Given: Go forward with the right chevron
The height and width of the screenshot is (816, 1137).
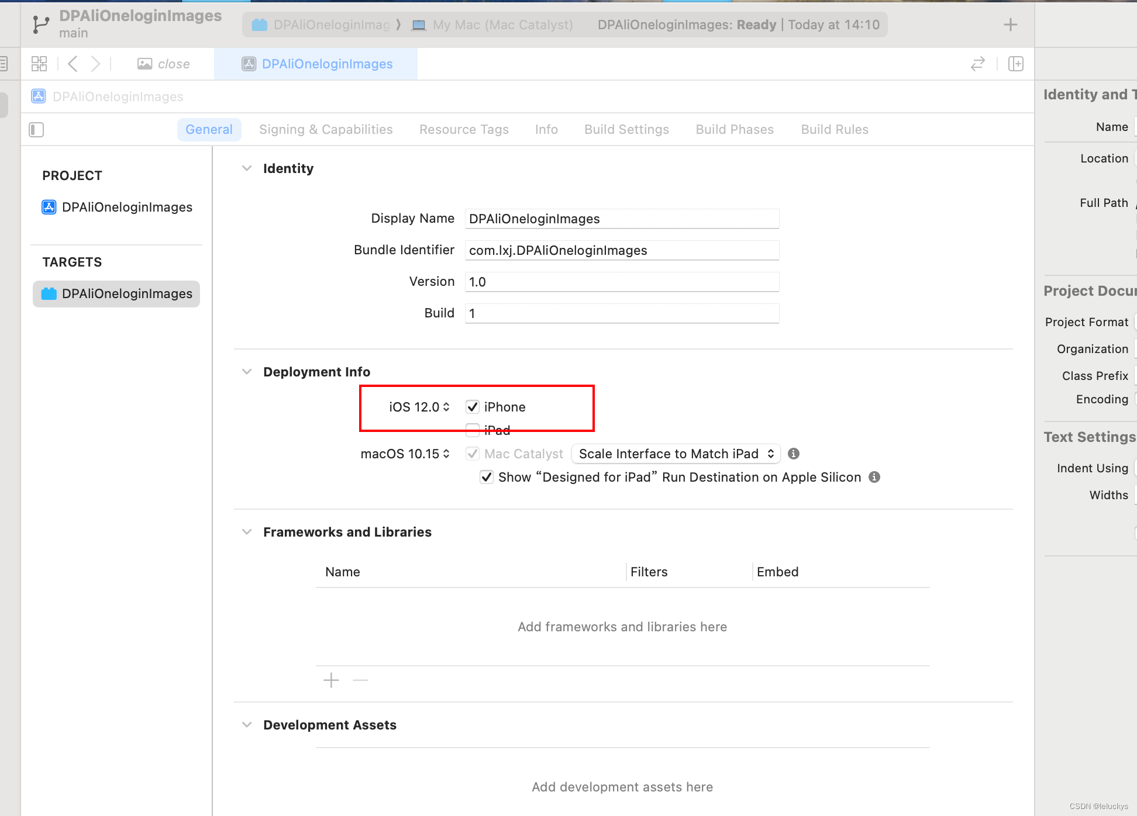Looking at the screenshot, I should [x=95, y=64].
